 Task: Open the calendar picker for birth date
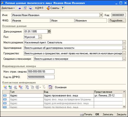[49, 31]
